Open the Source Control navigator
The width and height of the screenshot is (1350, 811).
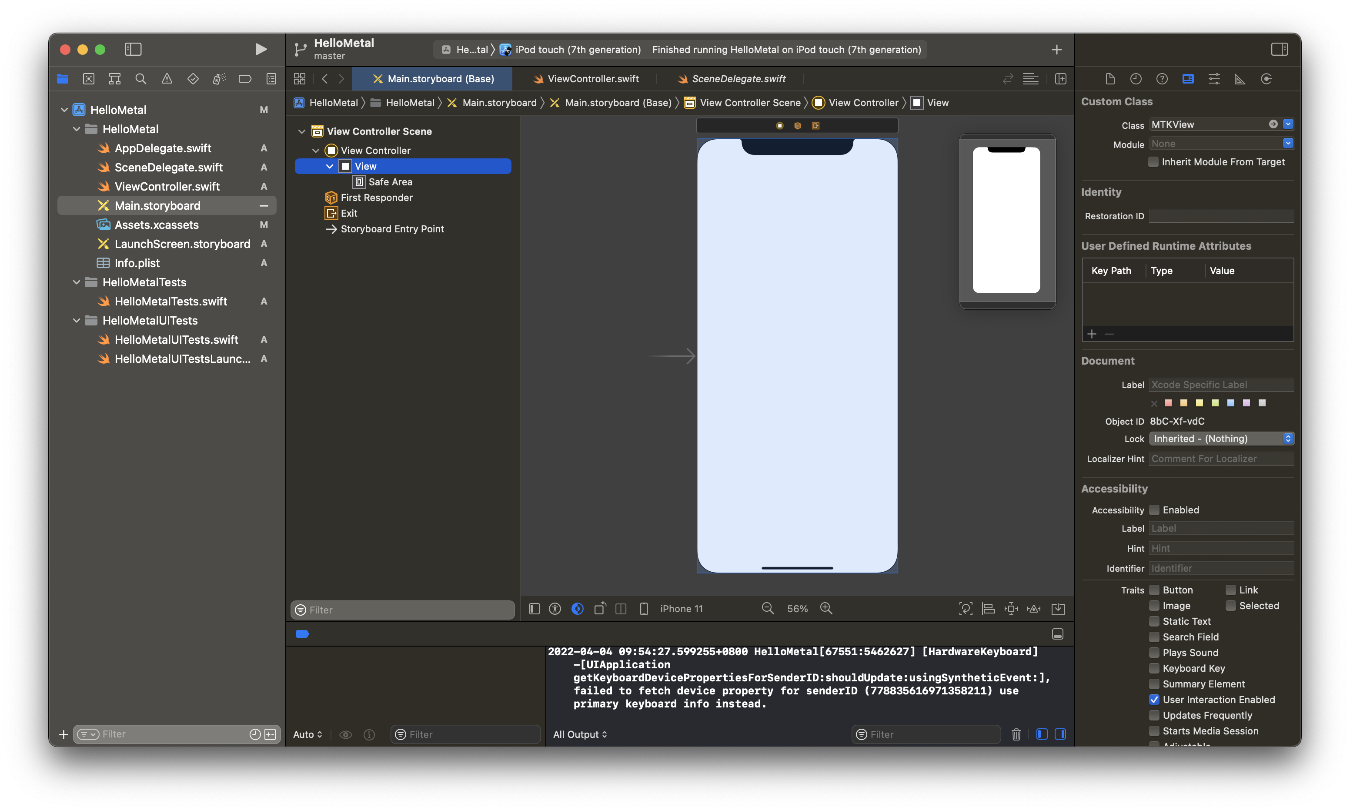coord(88,79)
